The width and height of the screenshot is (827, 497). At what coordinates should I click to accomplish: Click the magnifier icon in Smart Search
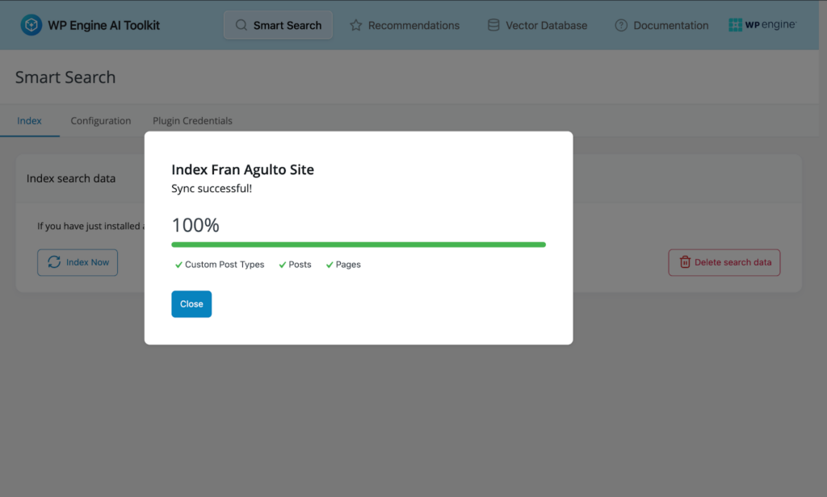pos(241,25)
